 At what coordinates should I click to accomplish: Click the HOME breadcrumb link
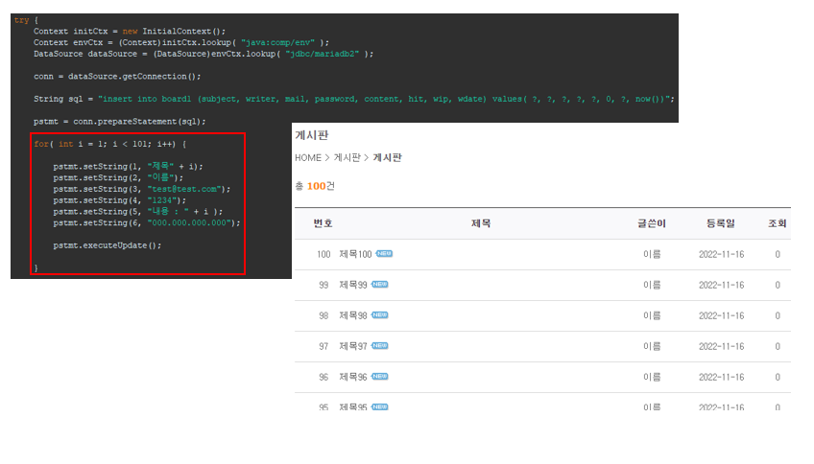[x=308, y=157]
